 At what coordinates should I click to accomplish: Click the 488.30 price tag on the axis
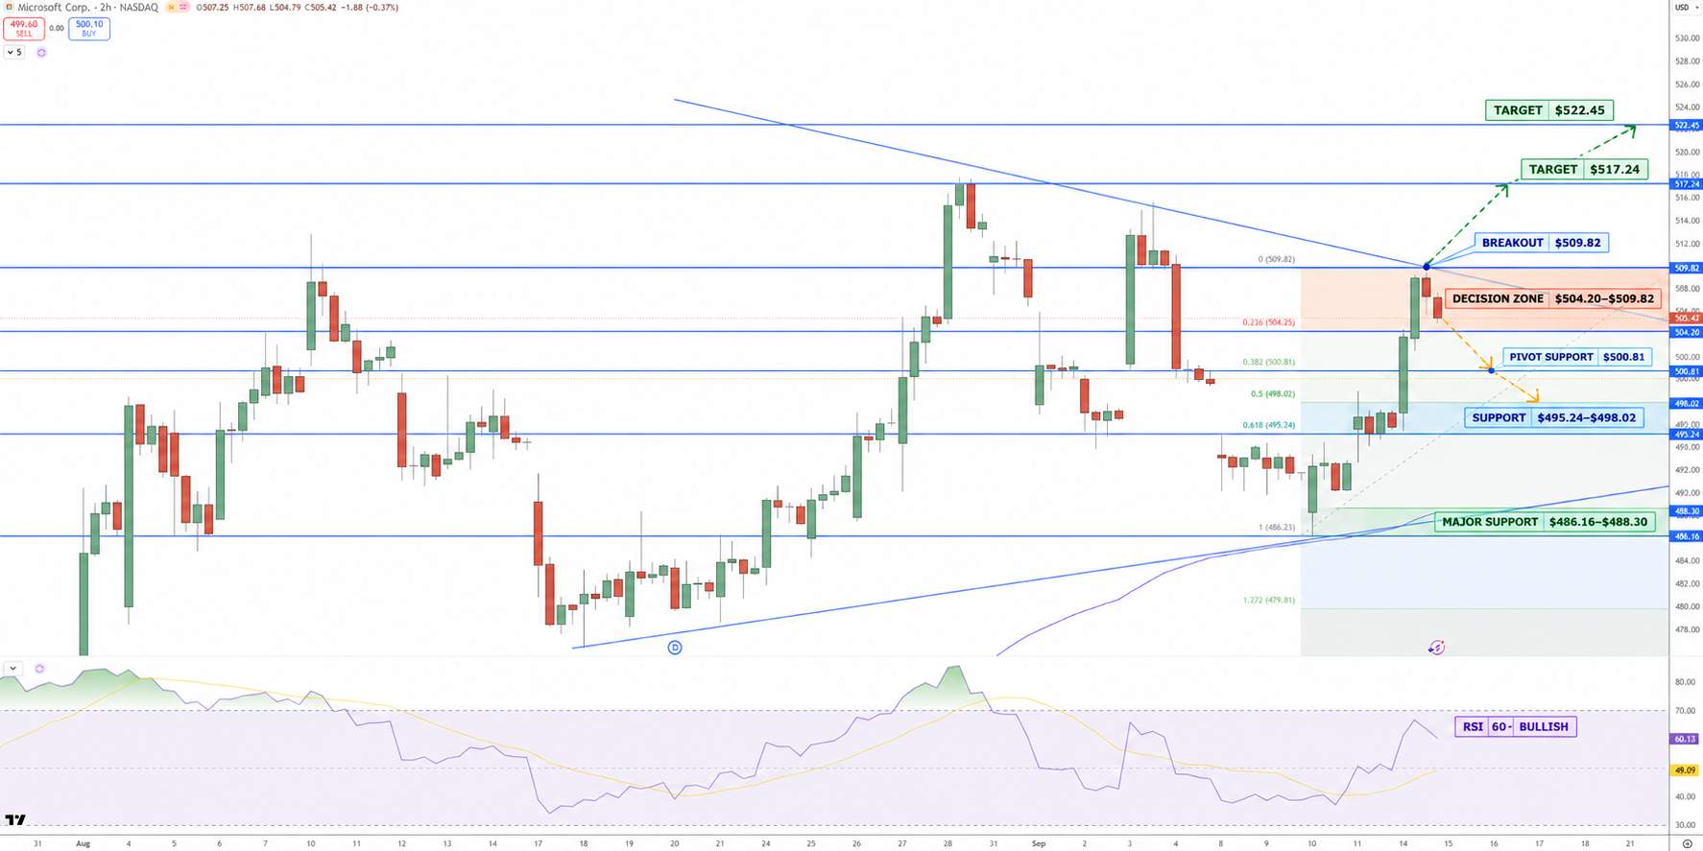click(x=1687, y=511)
